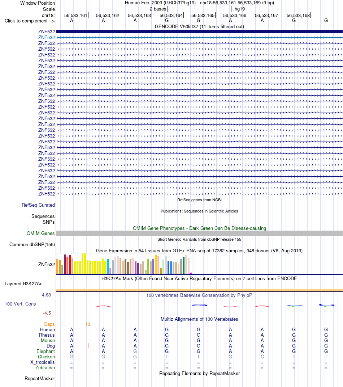This screenshot has width=343, height=387.
Task: Select the light-blue ZNF532 transcript label
Action: (47, 38)
